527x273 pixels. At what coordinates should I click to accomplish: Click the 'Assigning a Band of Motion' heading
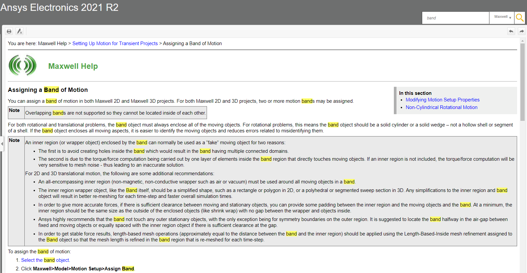click(48, 90)
